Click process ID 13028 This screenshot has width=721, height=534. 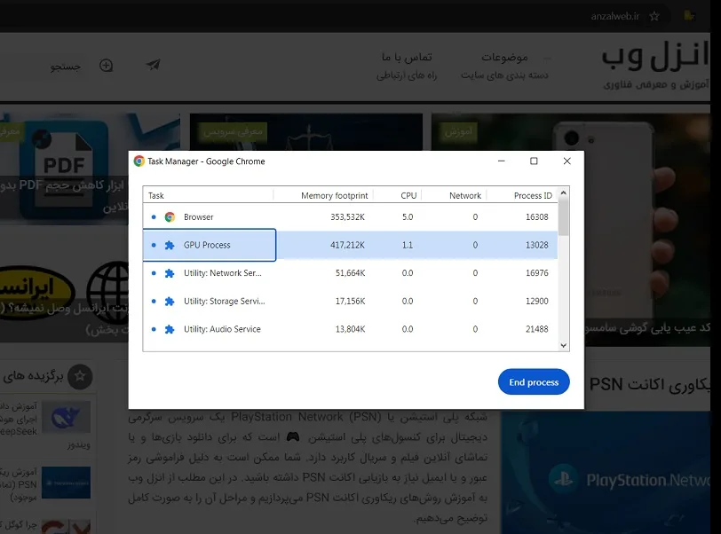point(537,245)
